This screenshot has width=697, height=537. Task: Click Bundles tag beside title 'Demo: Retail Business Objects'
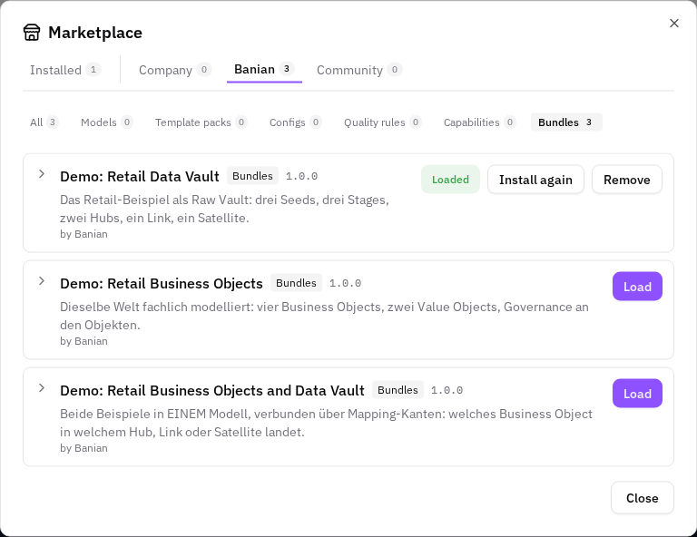296,283
